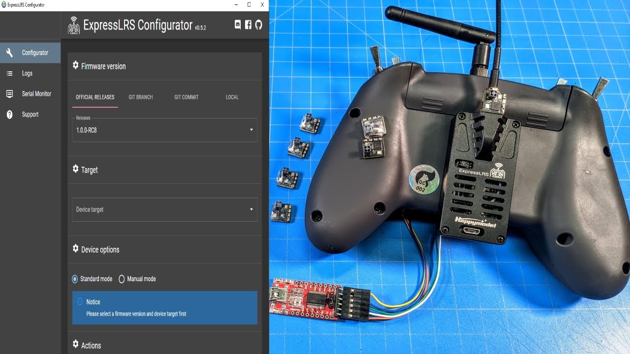
Task: Open the Facebook icon in header
Action: coord(248,25)
